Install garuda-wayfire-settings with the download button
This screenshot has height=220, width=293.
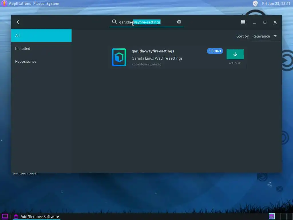point(235,54)
